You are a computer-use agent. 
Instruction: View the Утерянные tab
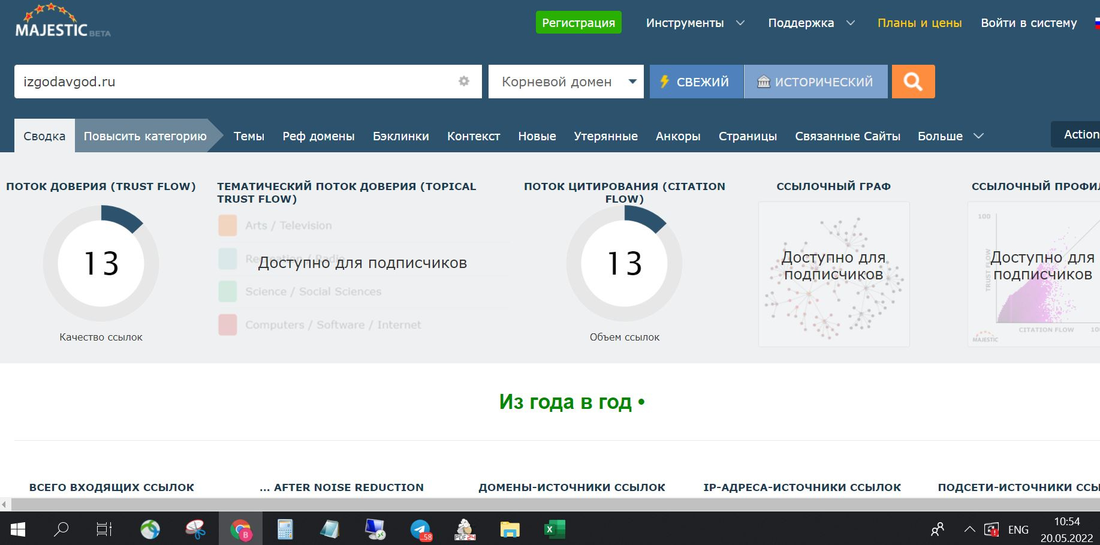pyautogui.click(x=606, y=136)
